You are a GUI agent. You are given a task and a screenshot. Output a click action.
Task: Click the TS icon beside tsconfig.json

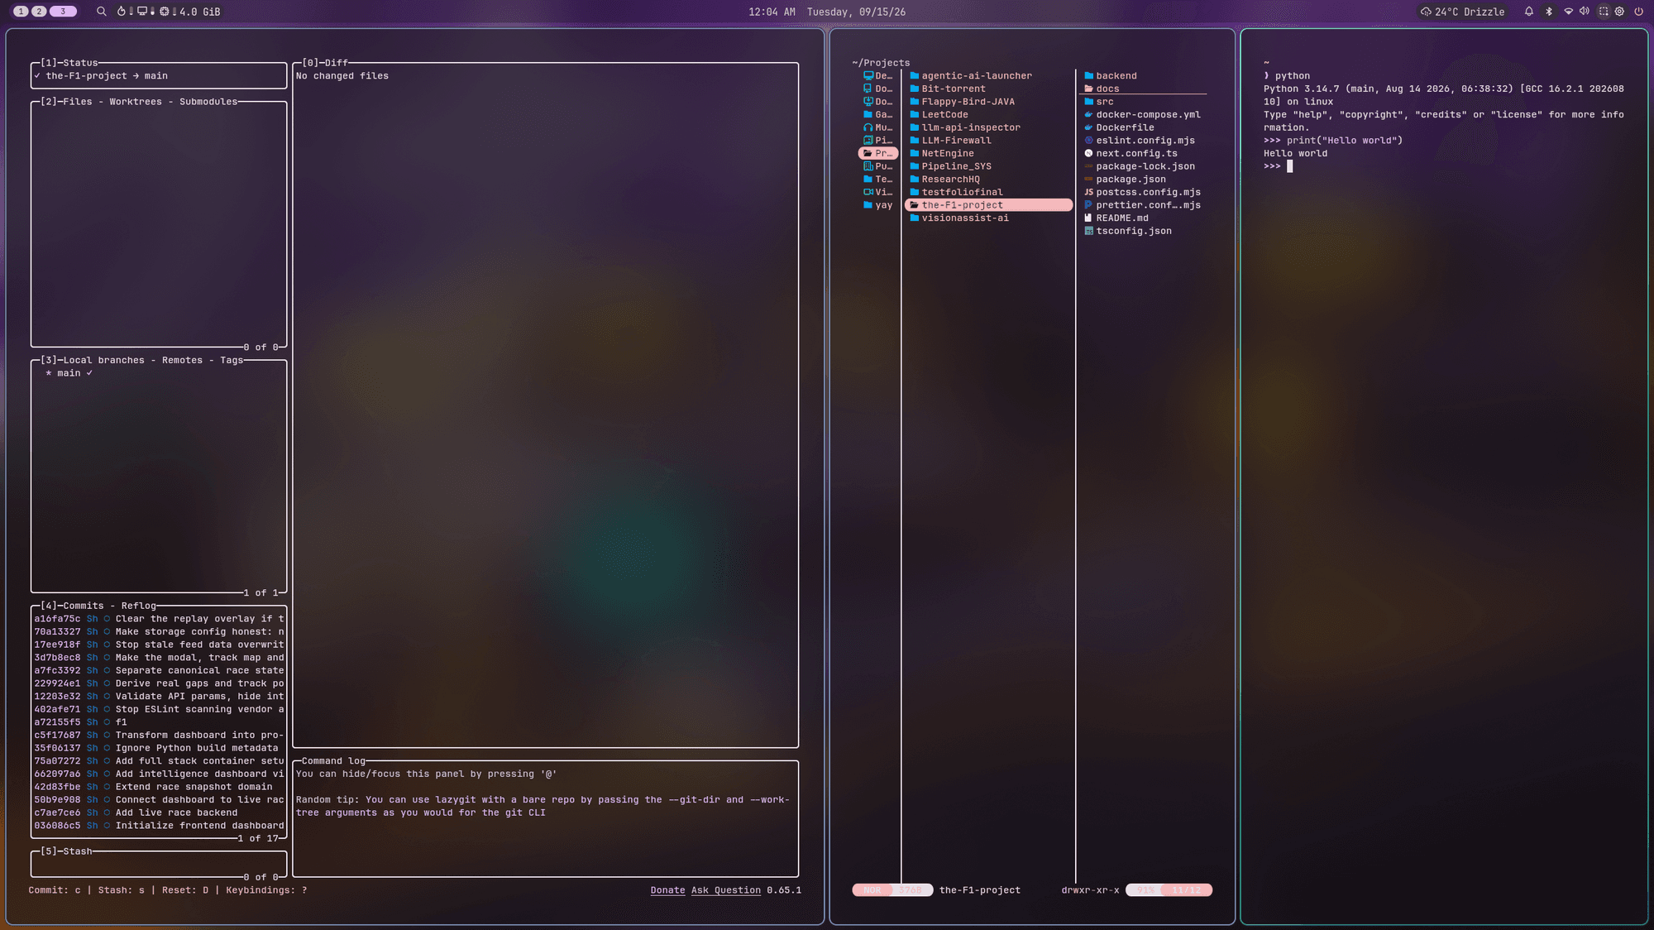(x=1089, y=231)
